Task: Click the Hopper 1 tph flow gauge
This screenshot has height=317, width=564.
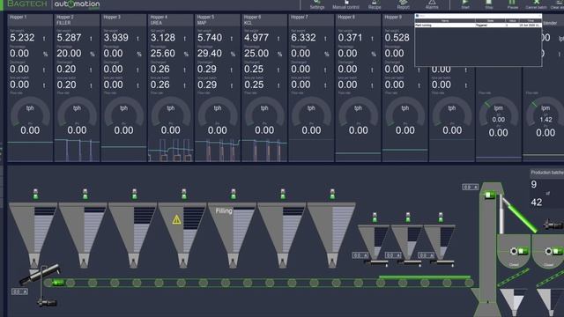Action: 30,115
